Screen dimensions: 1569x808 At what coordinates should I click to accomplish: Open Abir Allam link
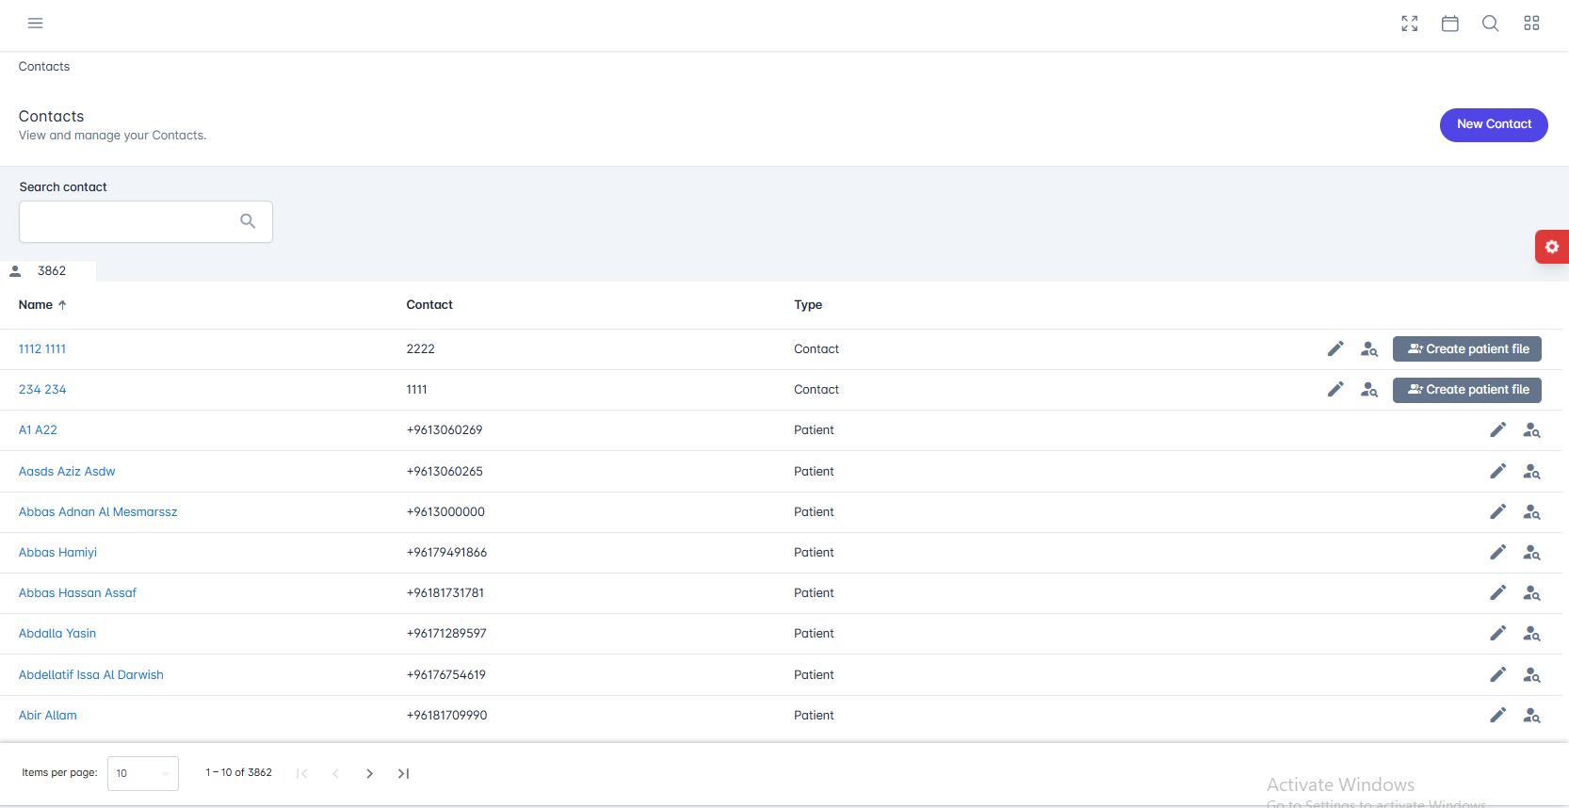pyautogui.click(x=48, y=716)
